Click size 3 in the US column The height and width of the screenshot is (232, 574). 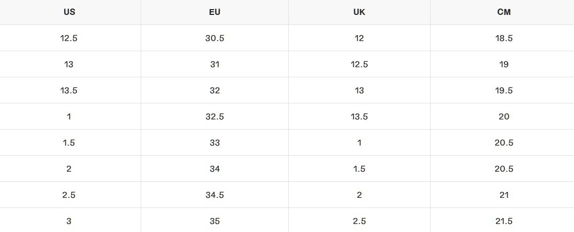[x=69, y=221]
